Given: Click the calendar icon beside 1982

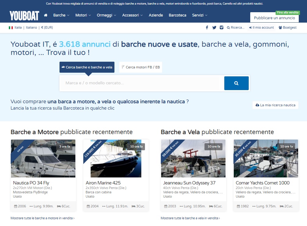Looking at the screenshot, I should (x=238, y=206).
